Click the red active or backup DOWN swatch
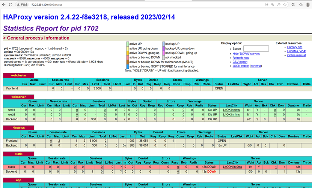 (128, 58)
